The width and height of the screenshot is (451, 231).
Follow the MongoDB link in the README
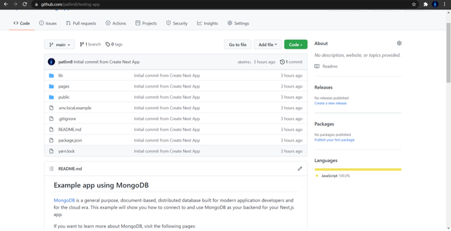(64, 200)
